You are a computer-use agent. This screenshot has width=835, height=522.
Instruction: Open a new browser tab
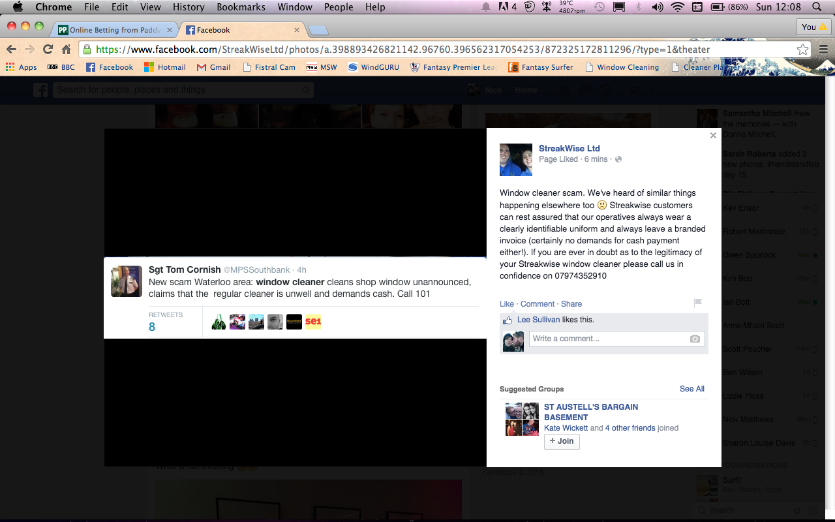click(318, 30)
